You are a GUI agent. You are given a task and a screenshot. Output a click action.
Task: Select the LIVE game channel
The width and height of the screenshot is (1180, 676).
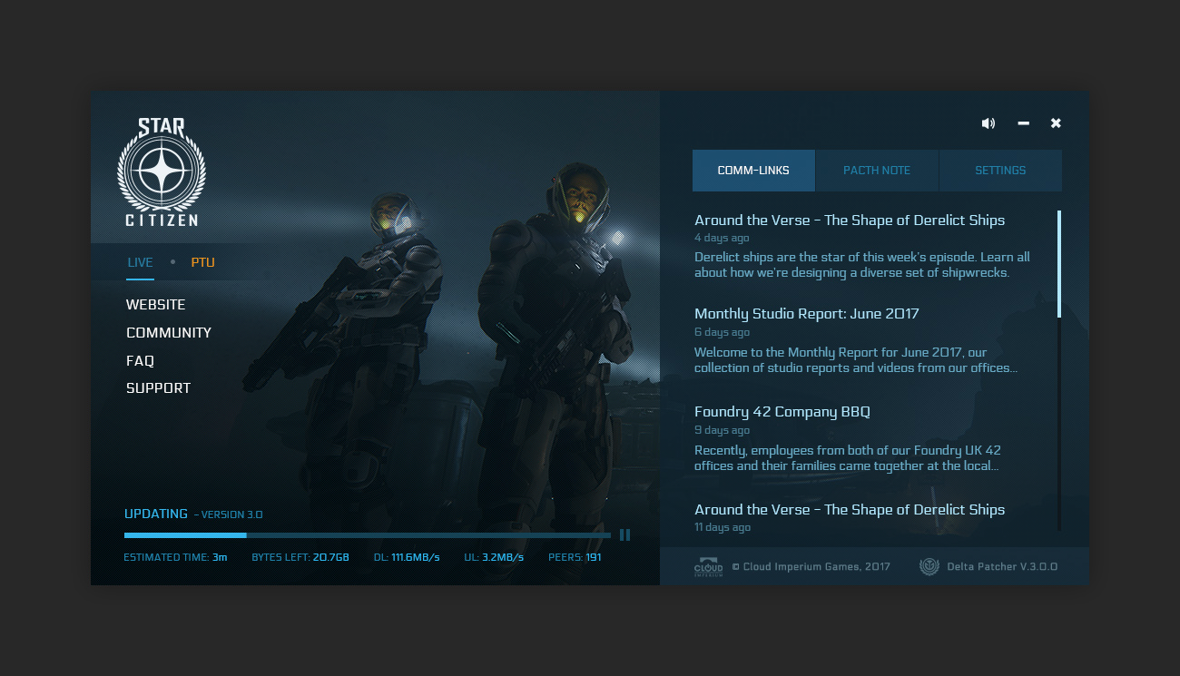[x=140, y=261]
